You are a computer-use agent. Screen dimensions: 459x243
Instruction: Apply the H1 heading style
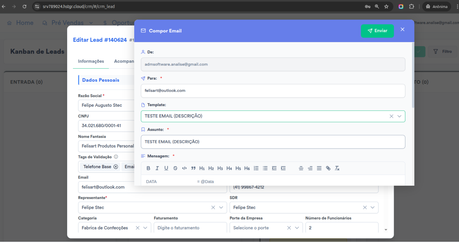coord(202,168)
